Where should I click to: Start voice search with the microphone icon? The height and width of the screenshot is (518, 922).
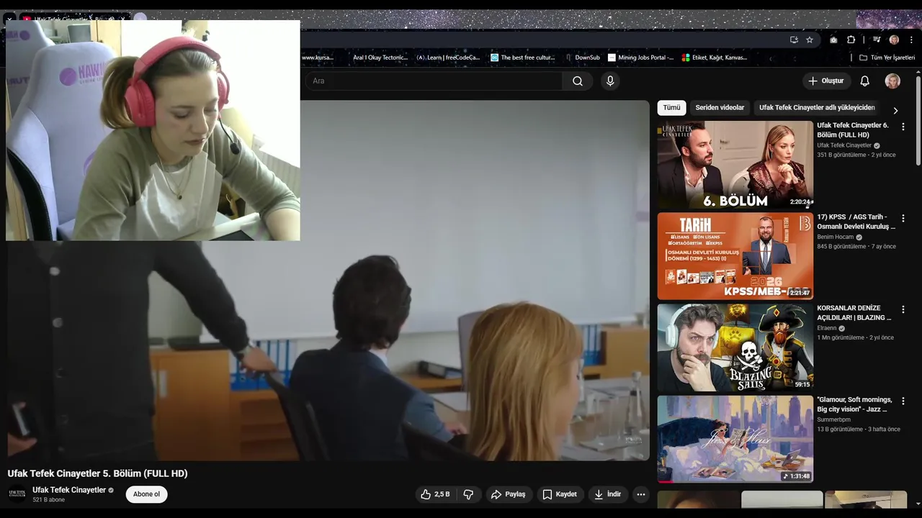pyautogui.click(x=610, y=81)
